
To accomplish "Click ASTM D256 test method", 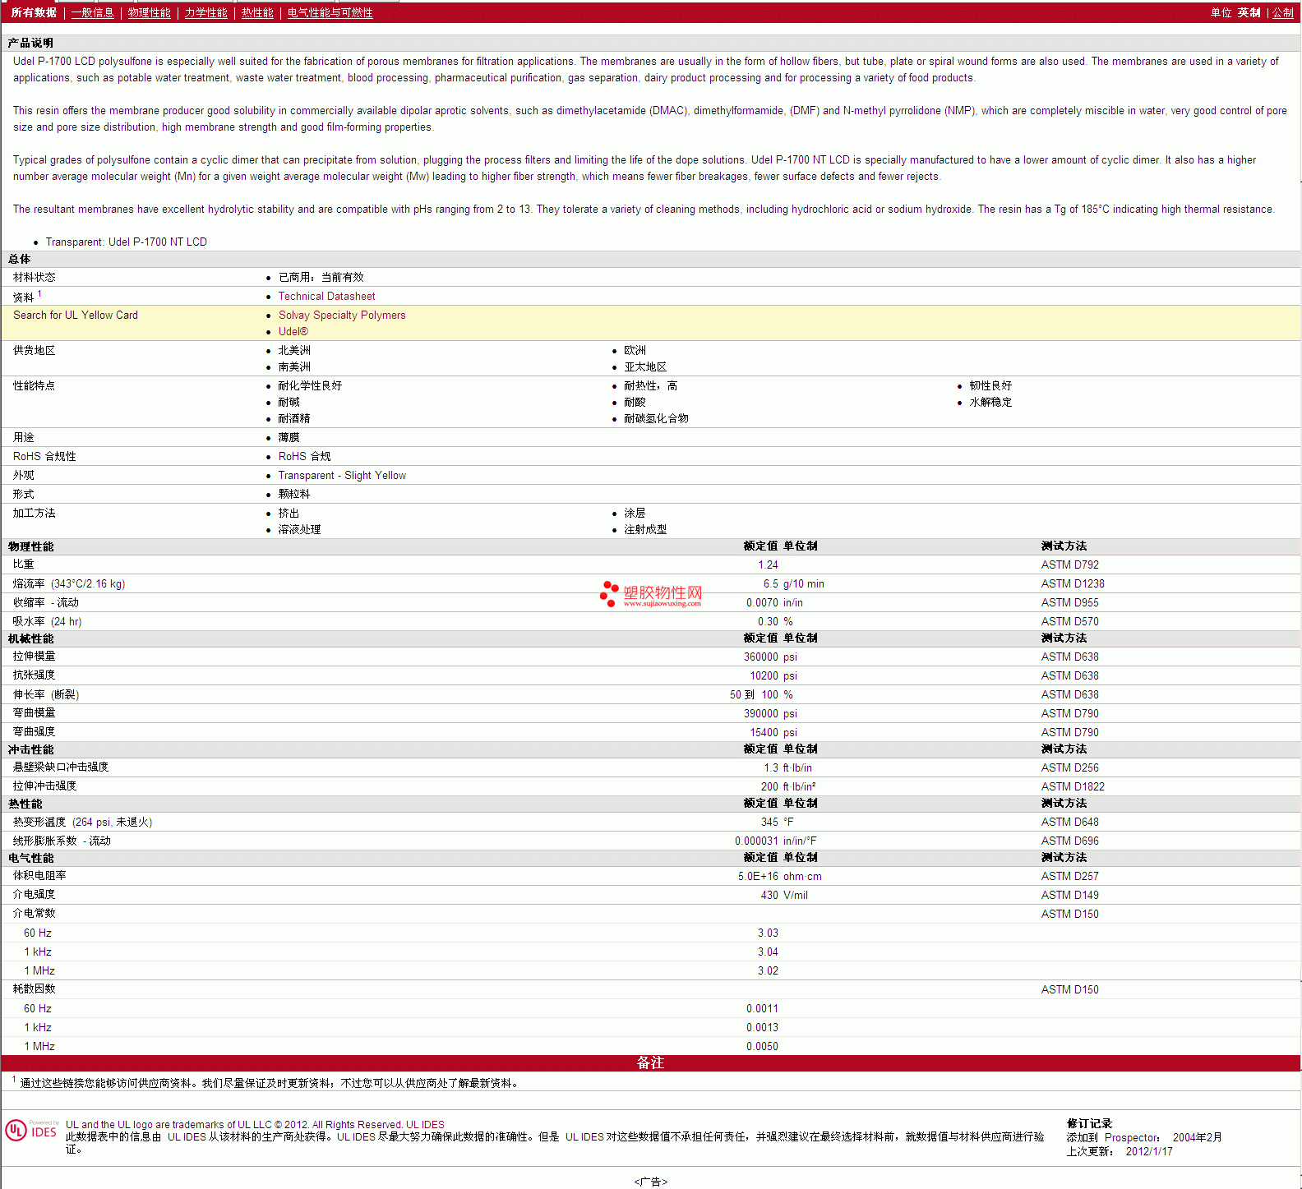I will pyautogui.click(x=1069, y=767).
